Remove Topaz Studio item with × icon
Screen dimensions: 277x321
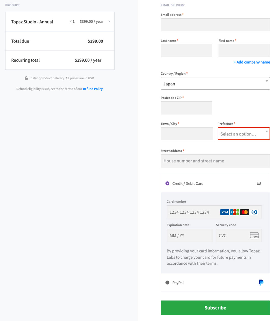pyautogui.click(x=109, y=22)
